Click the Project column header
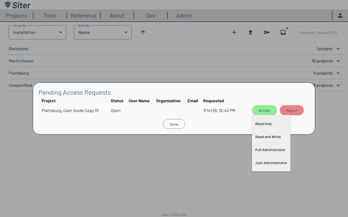 49,101
